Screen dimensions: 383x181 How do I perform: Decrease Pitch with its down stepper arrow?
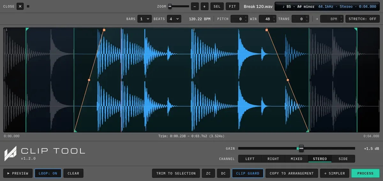(x=246, y=21)
